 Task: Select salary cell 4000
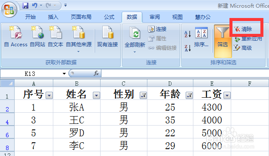pos(212,119)
